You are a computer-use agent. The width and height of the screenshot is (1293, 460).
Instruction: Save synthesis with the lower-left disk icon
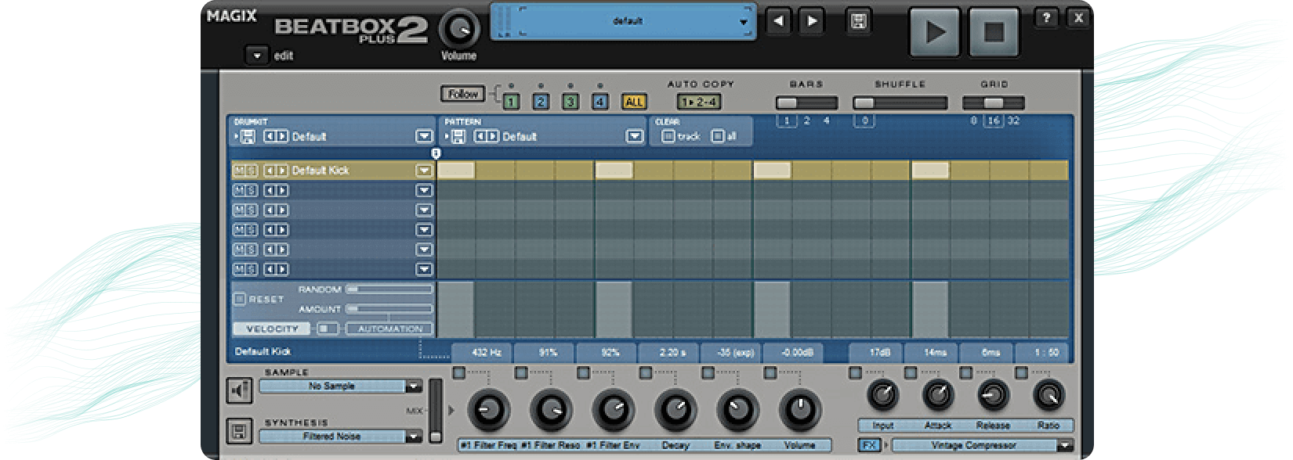[239, 432]
